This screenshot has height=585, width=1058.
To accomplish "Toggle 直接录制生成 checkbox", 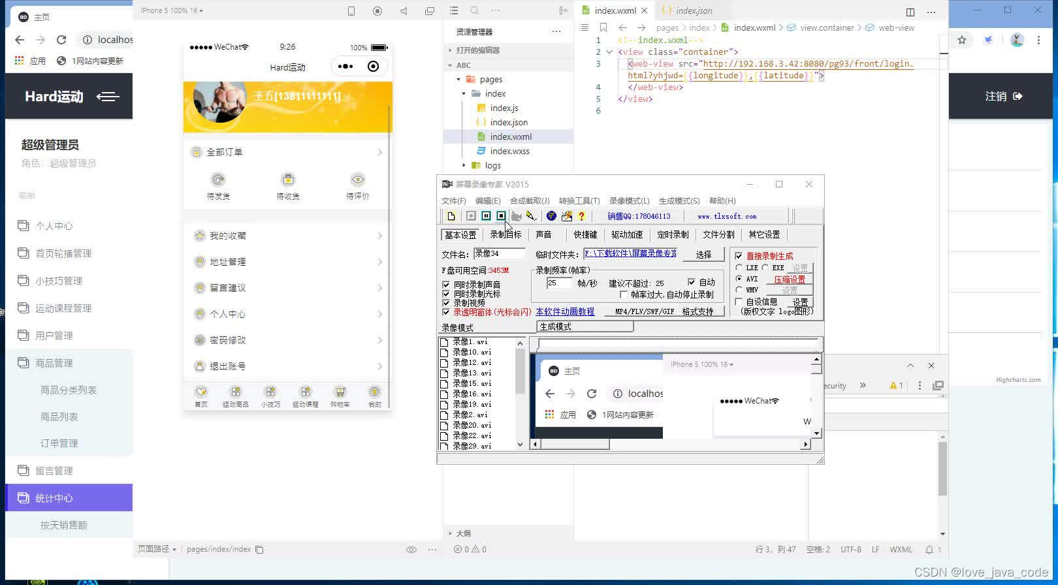I will point(739,256).
